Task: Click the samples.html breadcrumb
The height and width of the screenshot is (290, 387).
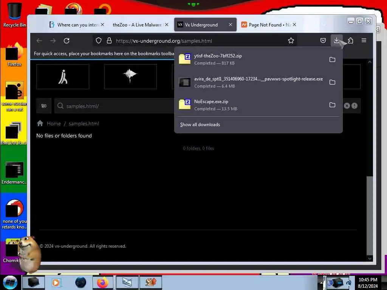Action: (x=84, y=123)
